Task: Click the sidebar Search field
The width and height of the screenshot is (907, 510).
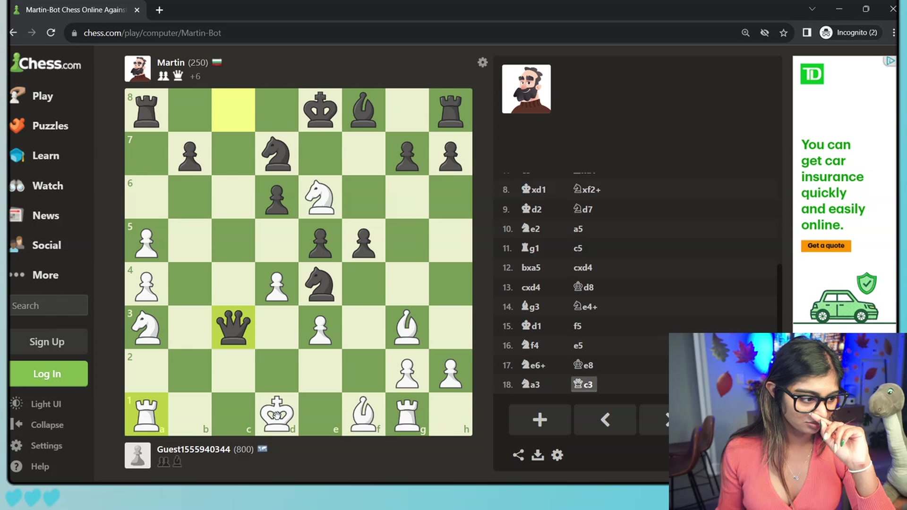Action: (49, 306)
